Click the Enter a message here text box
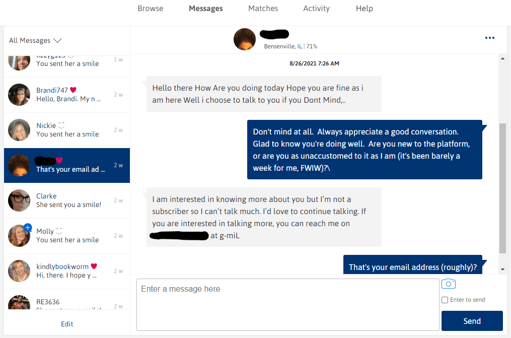 pos(287,305)
